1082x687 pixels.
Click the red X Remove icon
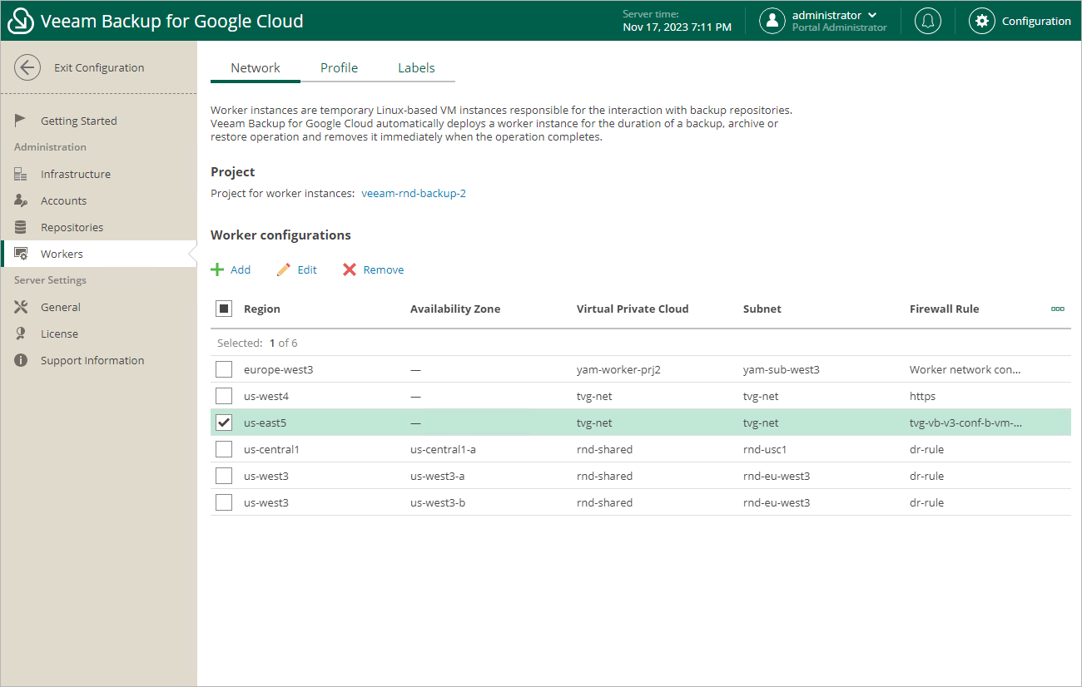coord(350,269)
